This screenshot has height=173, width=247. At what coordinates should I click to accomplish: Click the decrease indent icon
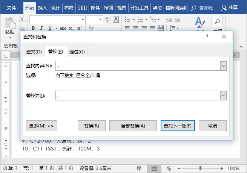(x=169, y=20)
